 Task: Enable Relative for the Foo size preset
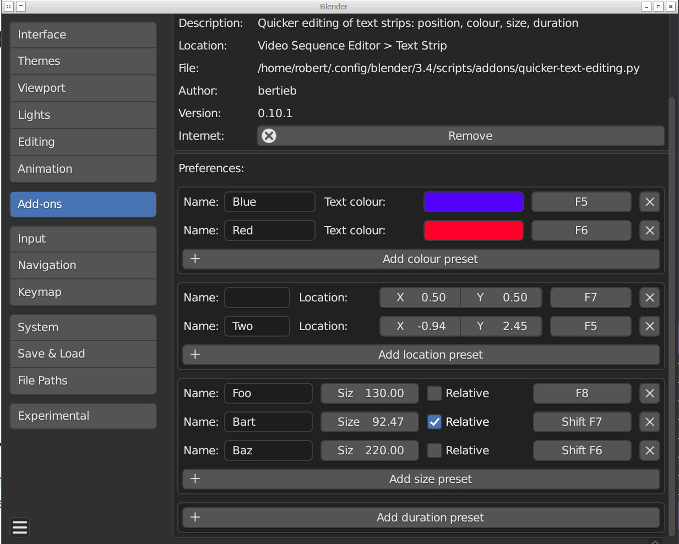click(434, 393)
